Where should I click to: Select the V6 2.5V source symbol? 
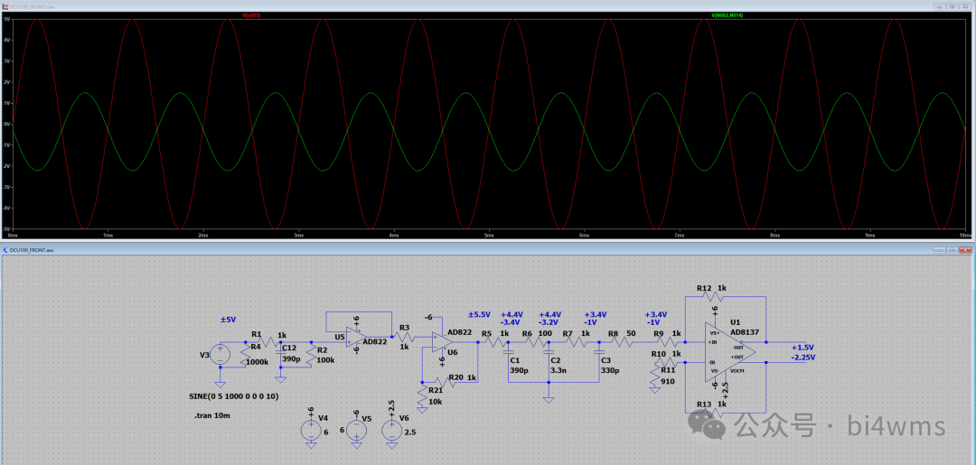click(x=390, y=430)
